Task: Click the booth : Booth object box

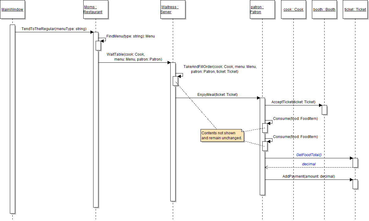Action: tap(324, 10)
